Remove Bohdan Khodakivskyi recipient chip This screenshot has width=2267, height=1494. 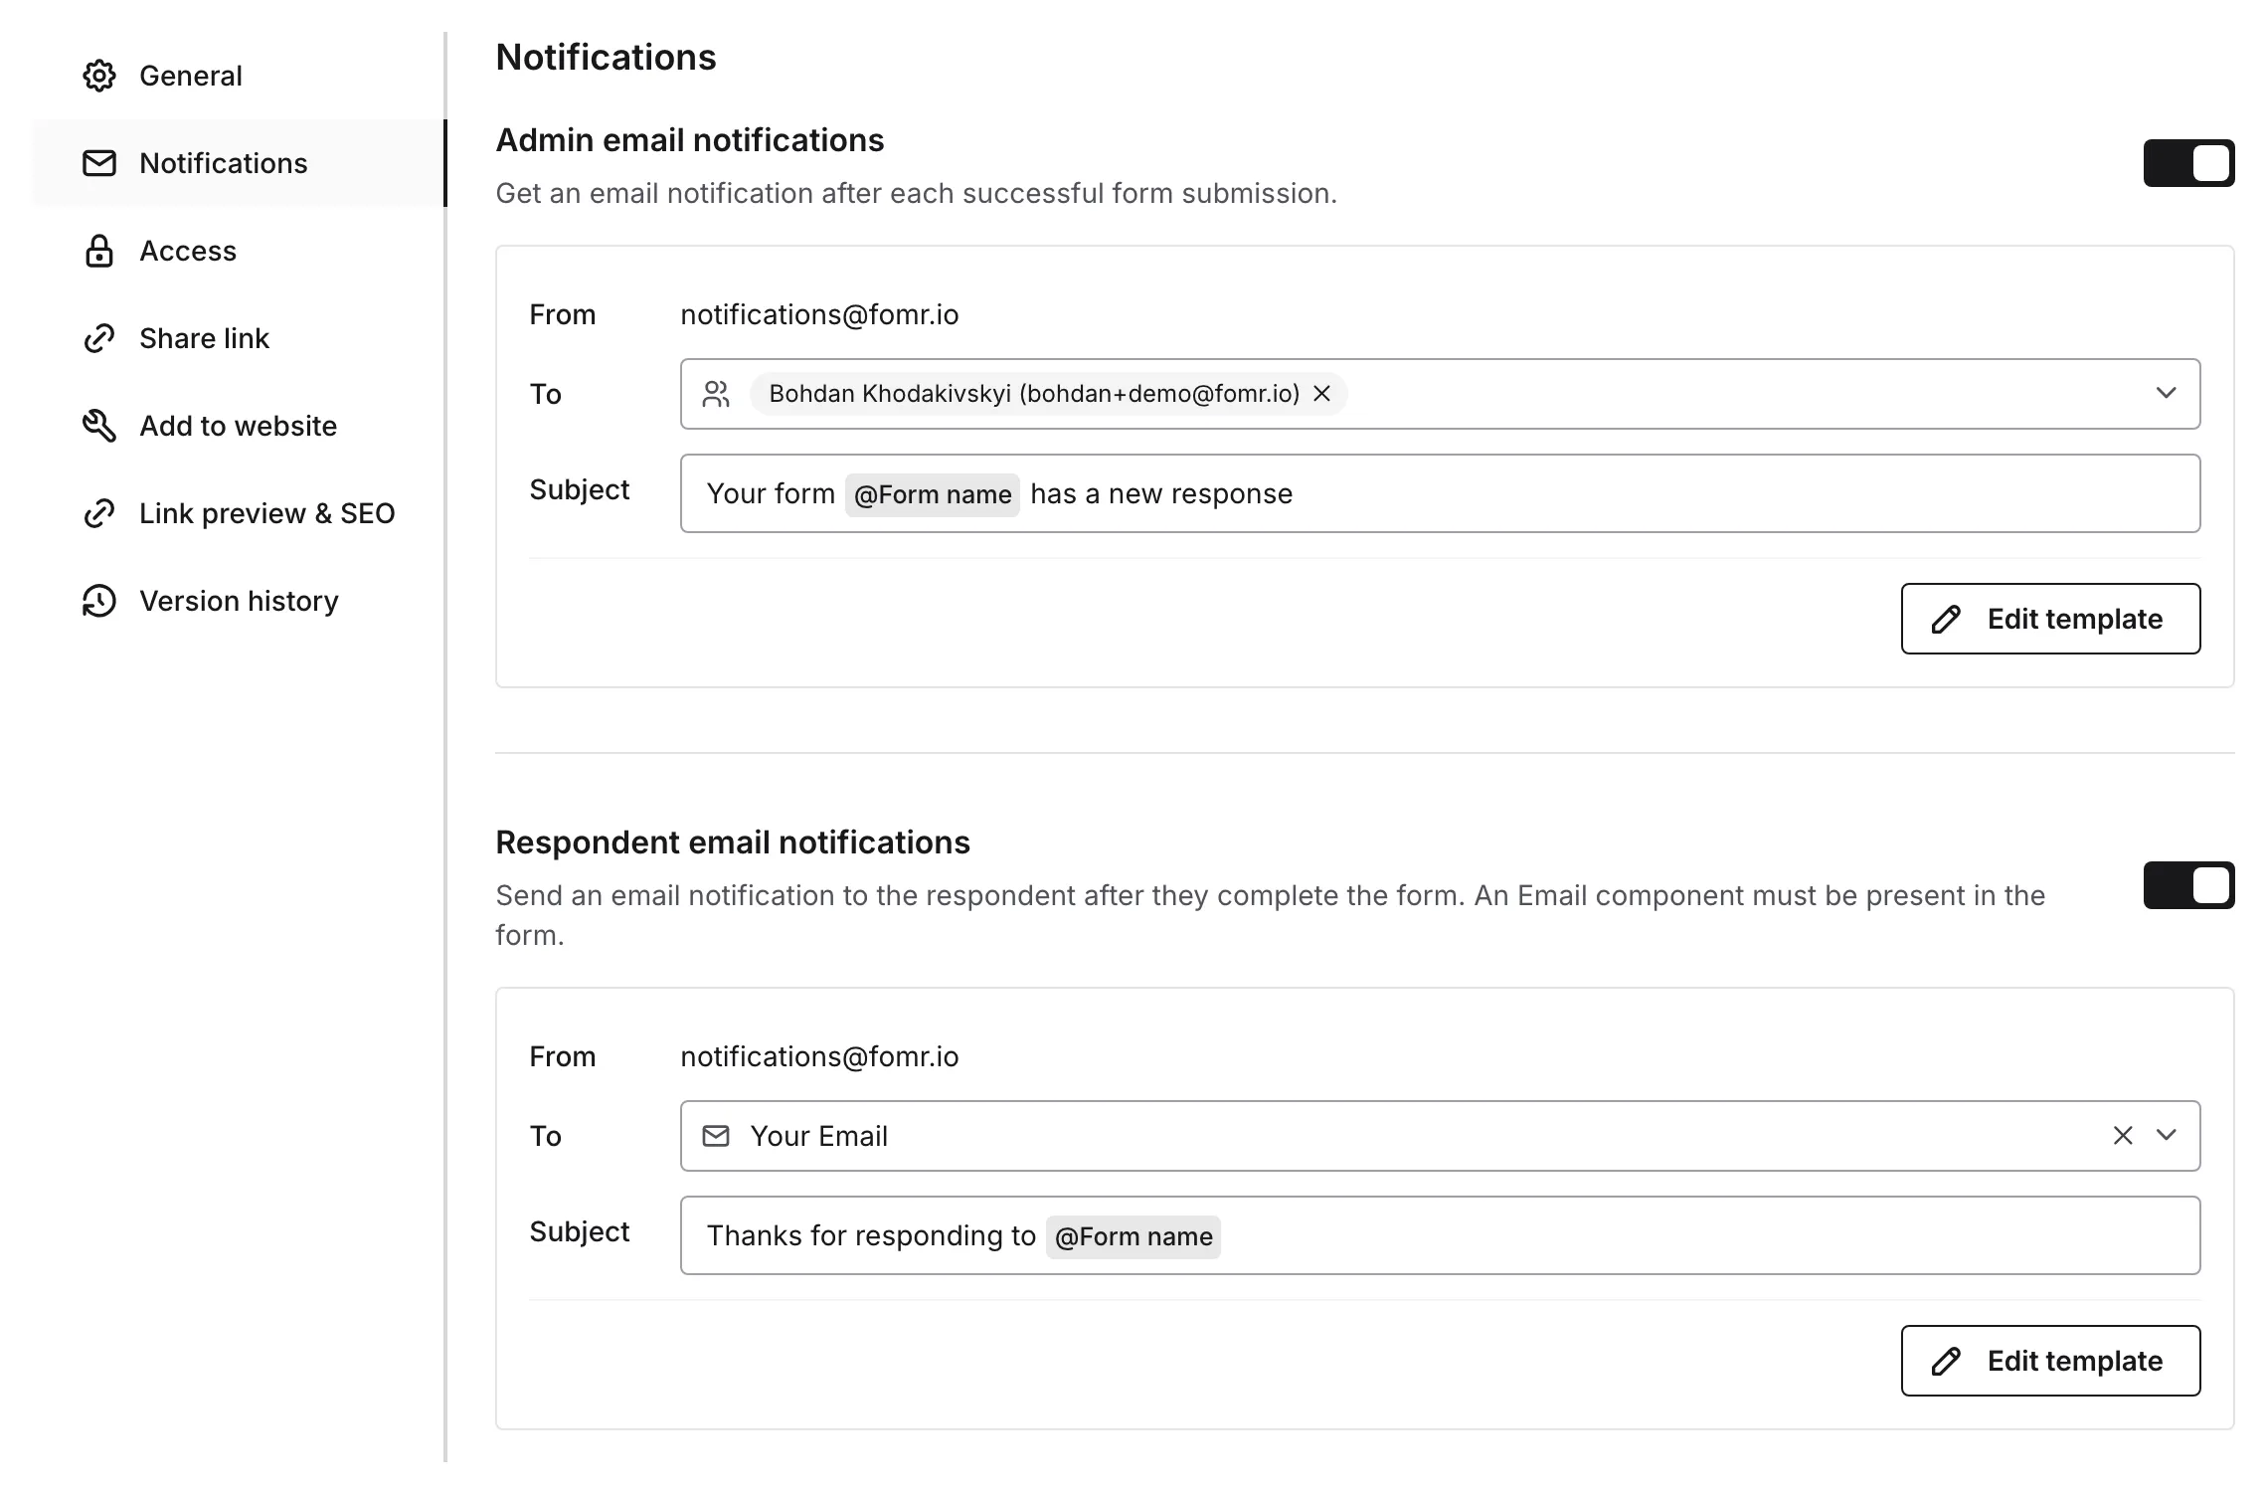(1321, 394)
